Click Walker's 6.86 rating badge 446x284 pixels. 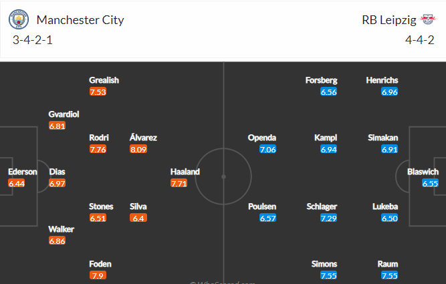[58, 241]
